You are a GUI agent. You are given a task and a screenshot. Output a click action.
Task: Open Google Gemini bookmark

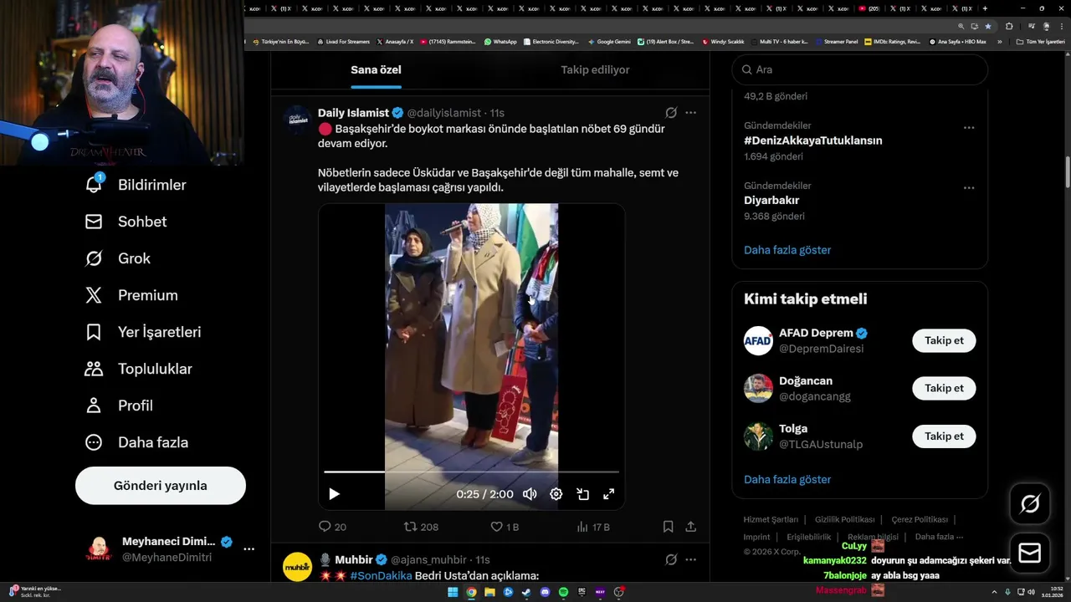point(609,42)
